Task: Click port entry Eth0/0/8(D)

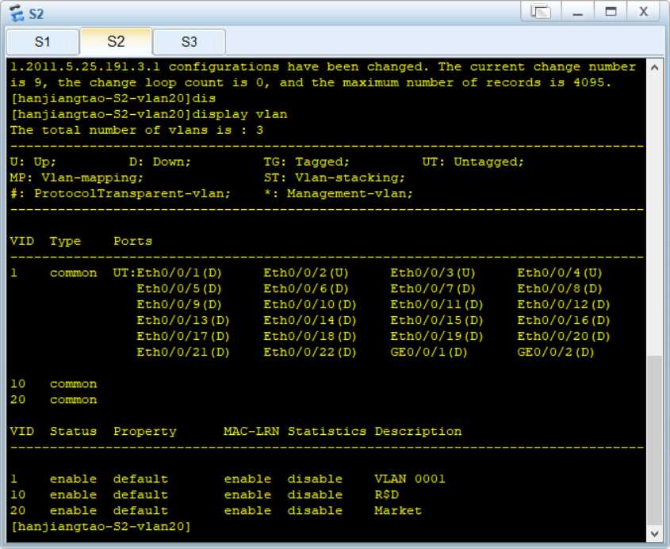Action: tap(560, 288)
